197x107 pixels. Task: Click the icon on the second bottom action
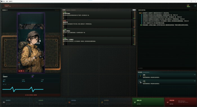37,102
